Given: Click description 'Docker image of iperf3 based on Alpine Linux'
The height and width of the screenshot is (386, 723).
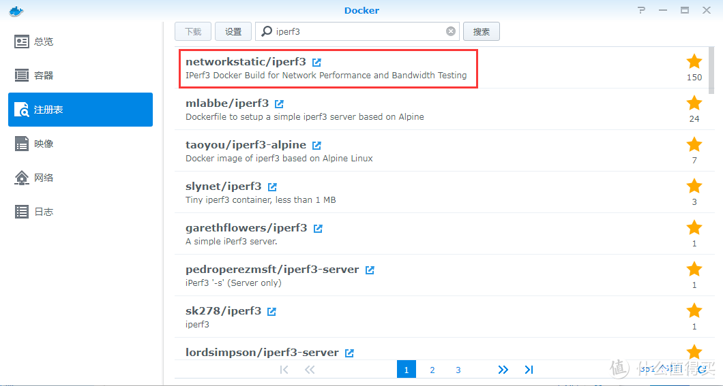Looking at the screenshot, I should 279,158.
